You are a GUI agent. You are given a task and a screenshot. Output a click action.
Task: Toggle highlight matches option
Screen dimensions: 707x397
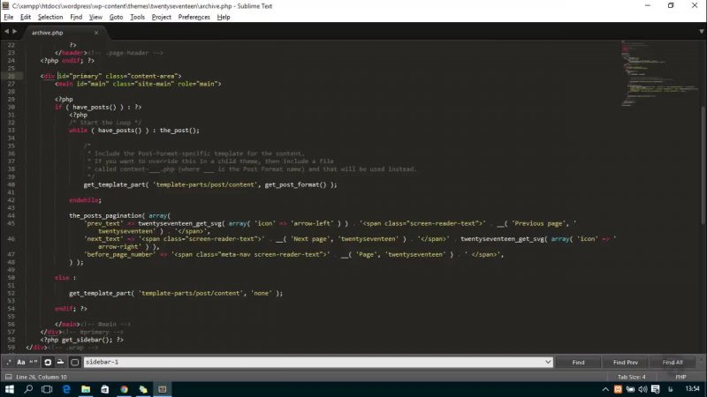click(75, 363)
